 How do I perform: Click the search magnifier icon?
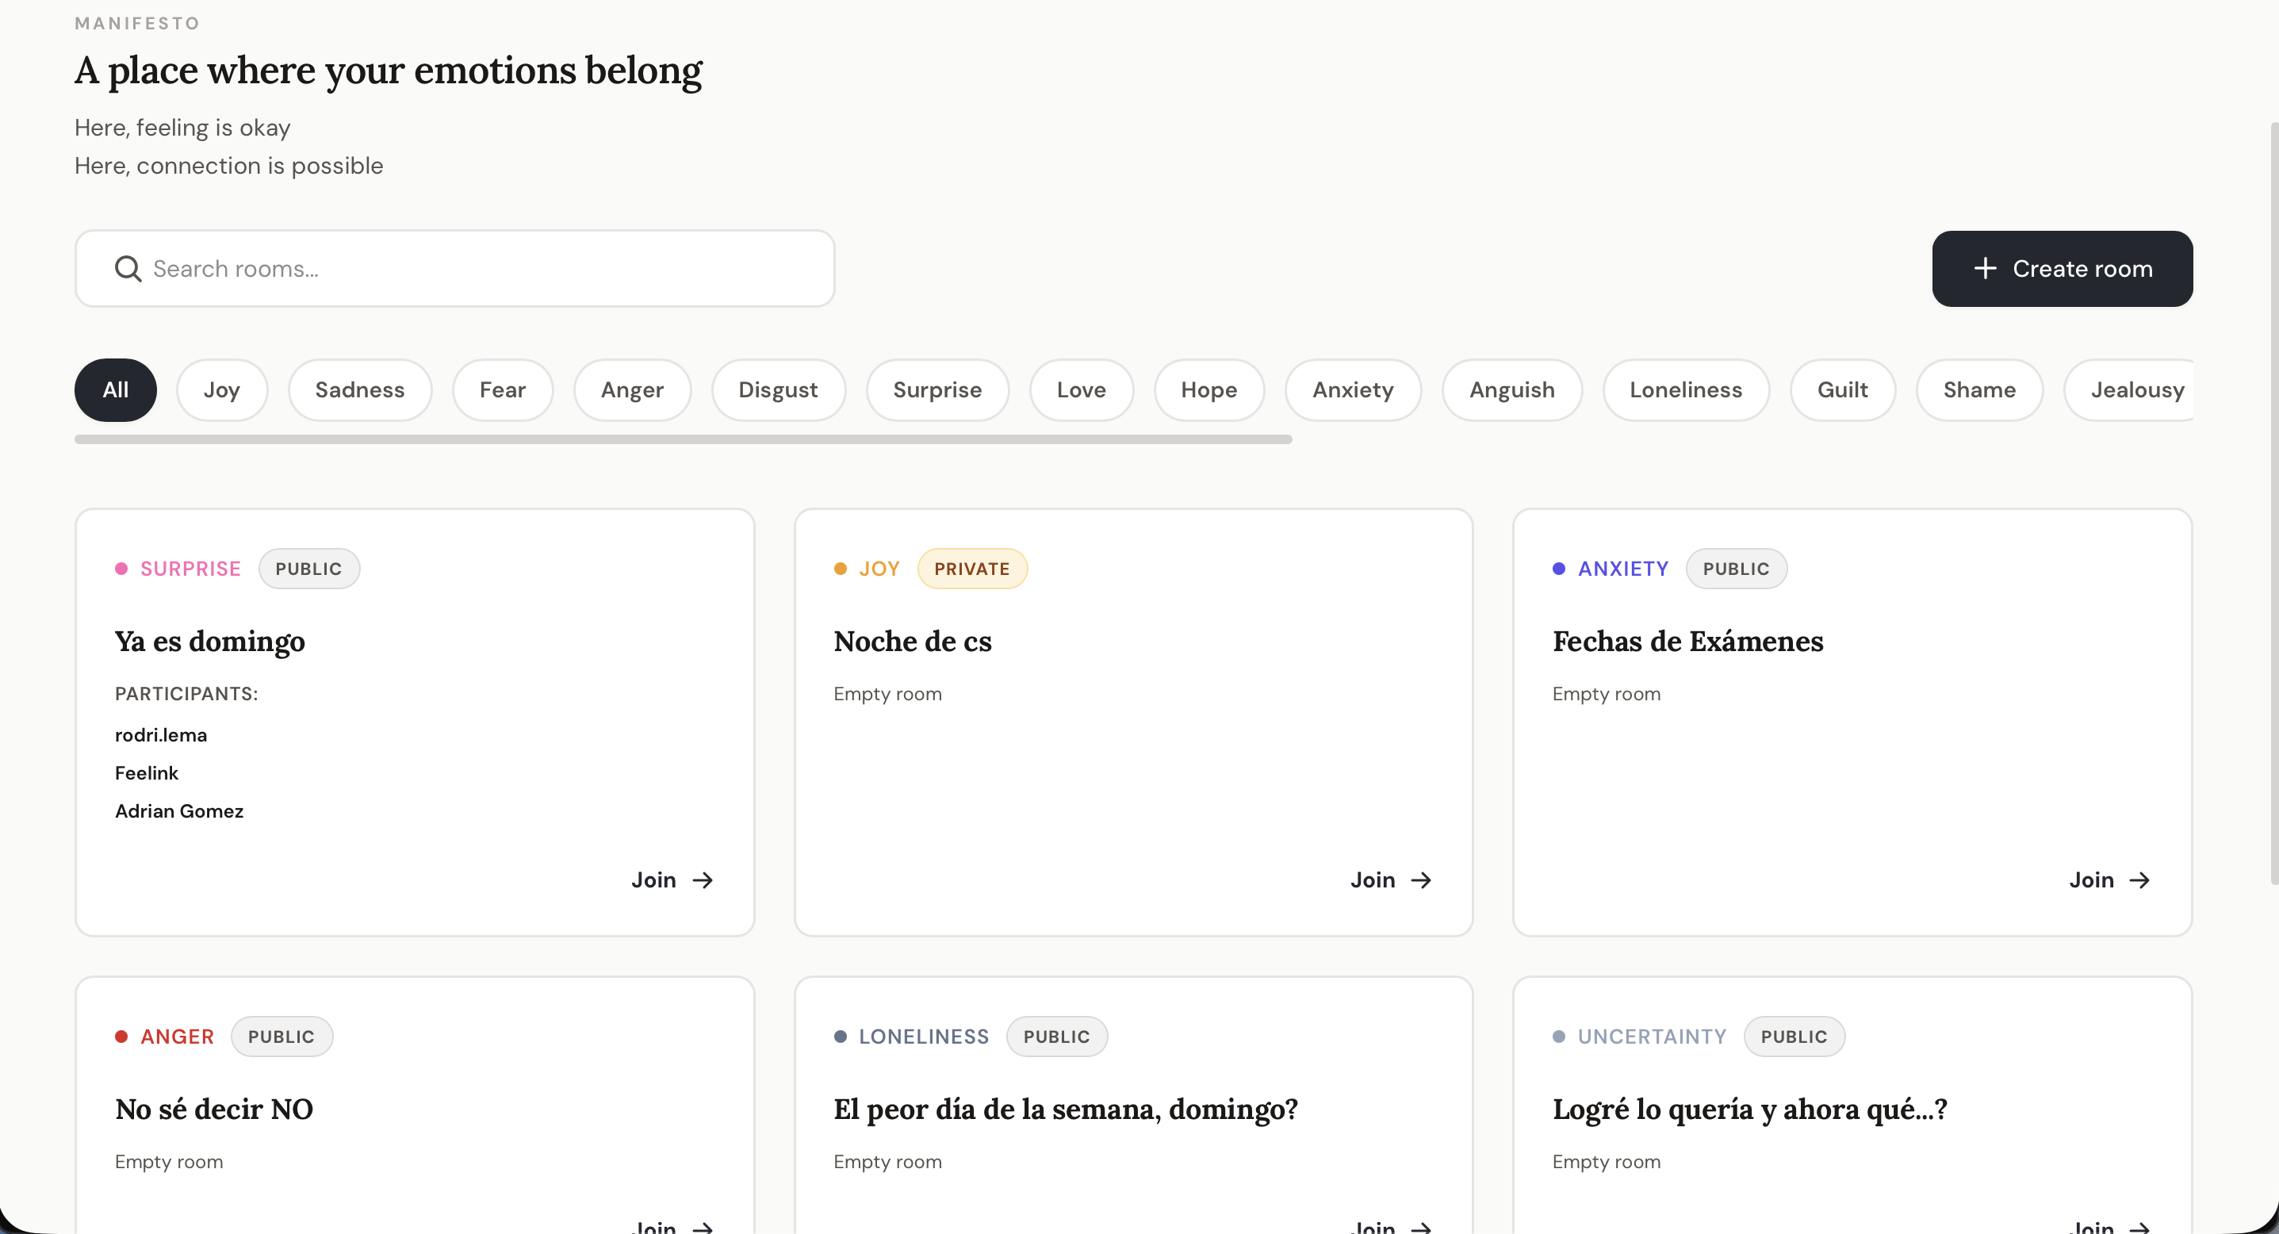point(128,269)
